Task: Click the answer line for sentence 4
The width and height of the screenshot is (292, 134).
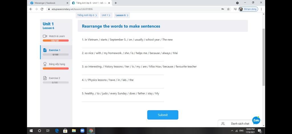Action: [123, 86]
